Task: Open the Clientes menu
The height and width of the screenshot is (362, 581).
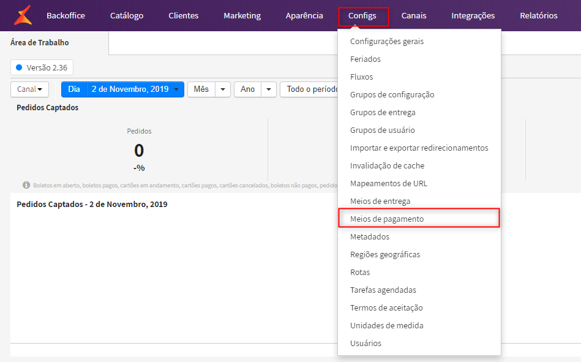Action: pos(184,15)
